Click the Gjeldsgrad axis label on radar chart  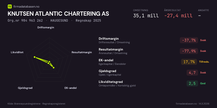(25, 88)
